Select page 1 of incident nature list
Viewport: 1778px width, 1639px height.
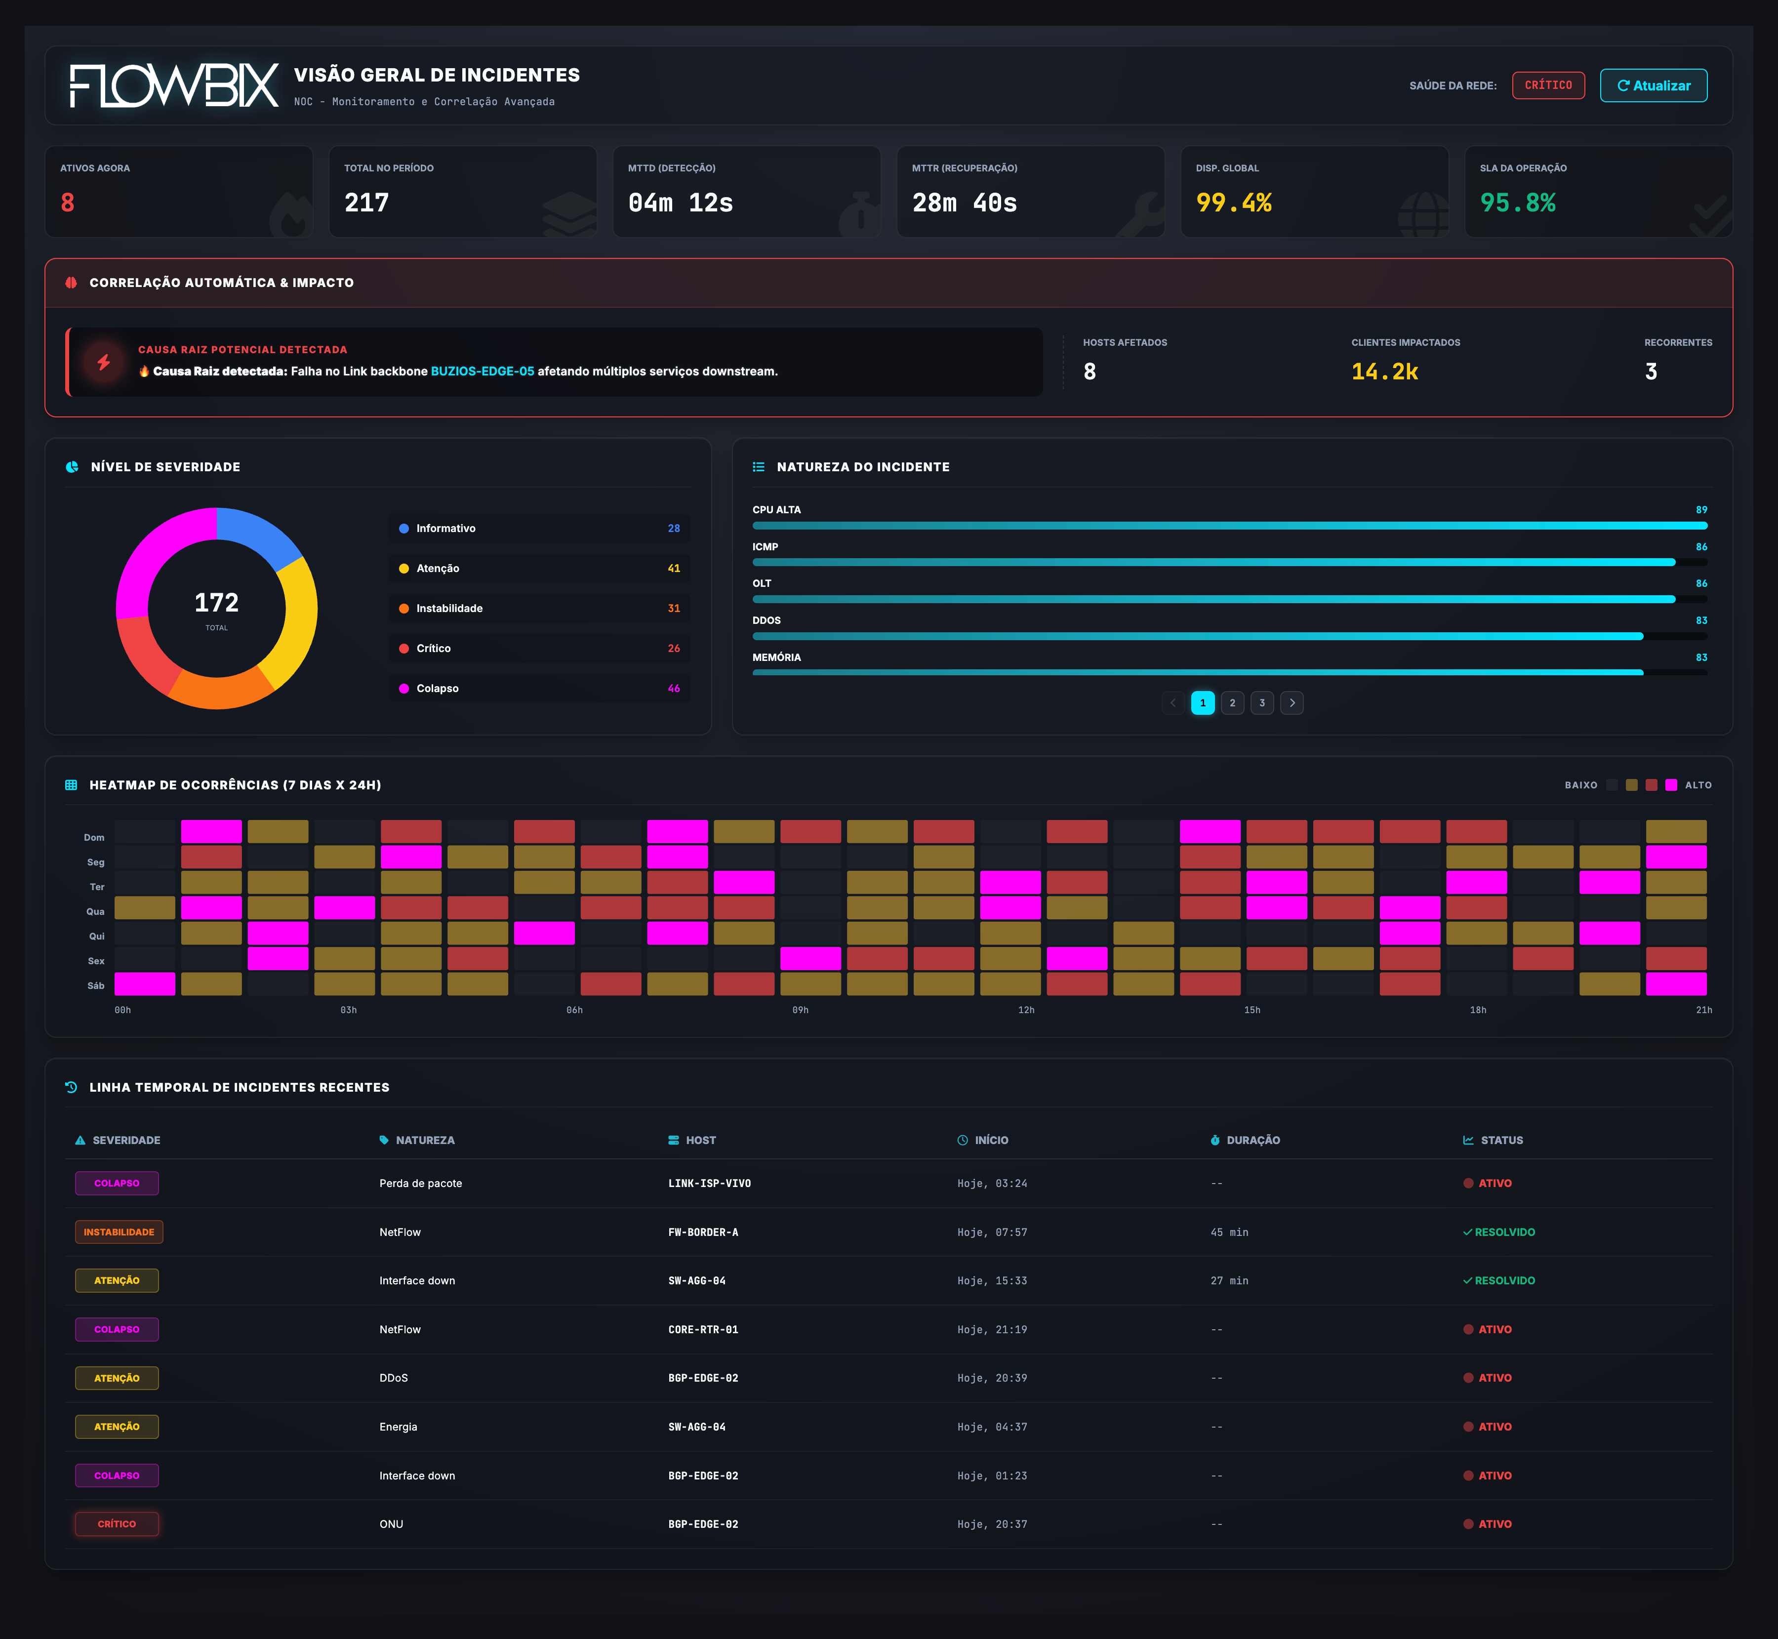coord(1203,702)
